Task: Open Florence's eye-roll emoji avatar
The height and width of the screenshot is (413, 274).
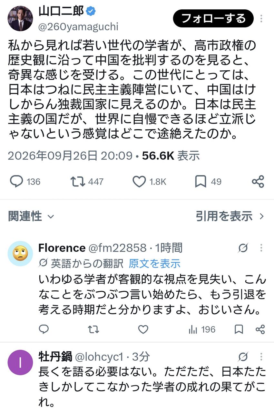Action: tap(20, 254)
